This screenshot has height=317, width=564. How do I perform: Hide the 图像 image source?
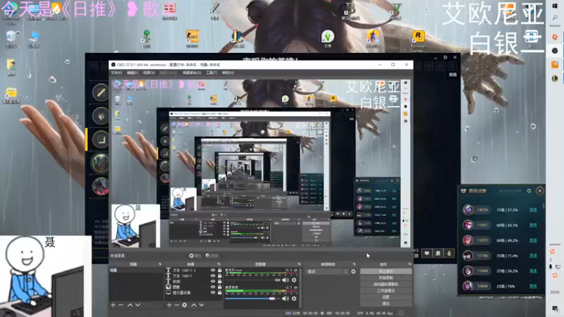click(213, 287)
